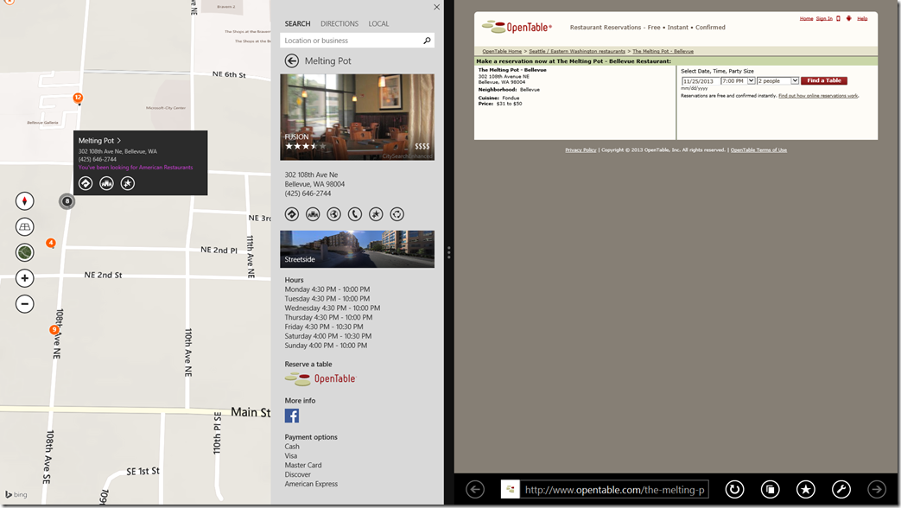Switch to the DIRECTIONS tab
Image resolution: width=901 pixels, height=508 pixels.
tap(339, 24)
